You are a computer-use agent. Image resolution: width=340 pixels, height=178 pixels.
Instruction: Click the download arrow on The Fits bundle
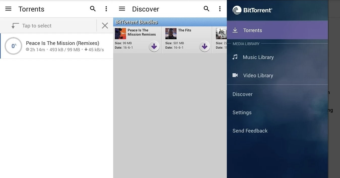[x=204, y=46]
